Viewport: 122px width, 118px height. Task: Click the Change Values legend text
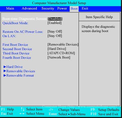[x=69, y=110]
